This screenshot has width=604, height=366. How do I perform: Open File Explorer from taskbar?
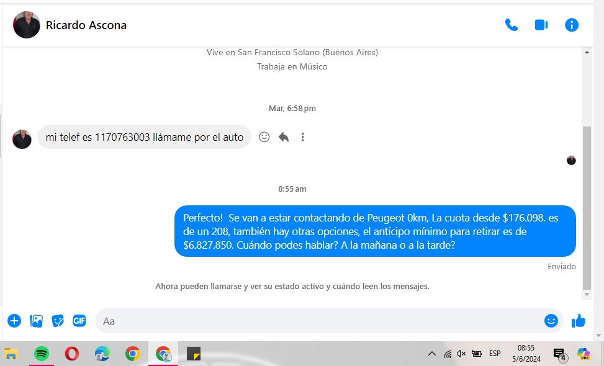pyautogui.click(x=11, y=354)
